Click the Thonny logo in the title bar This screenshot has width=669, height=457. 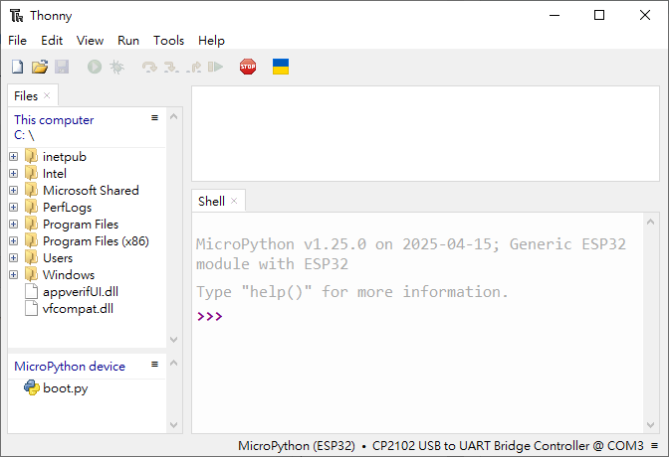pyautogui.click(x=17, y=16)
